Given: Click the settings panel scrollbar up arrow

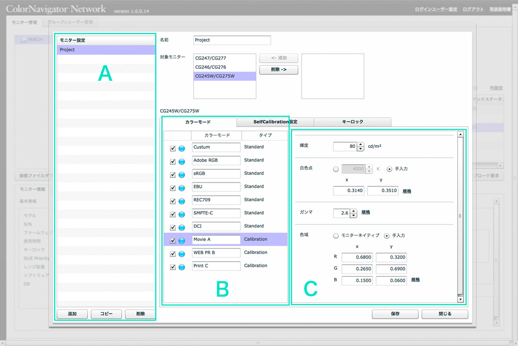Looking at the screenshot, I should pos(461,134).
